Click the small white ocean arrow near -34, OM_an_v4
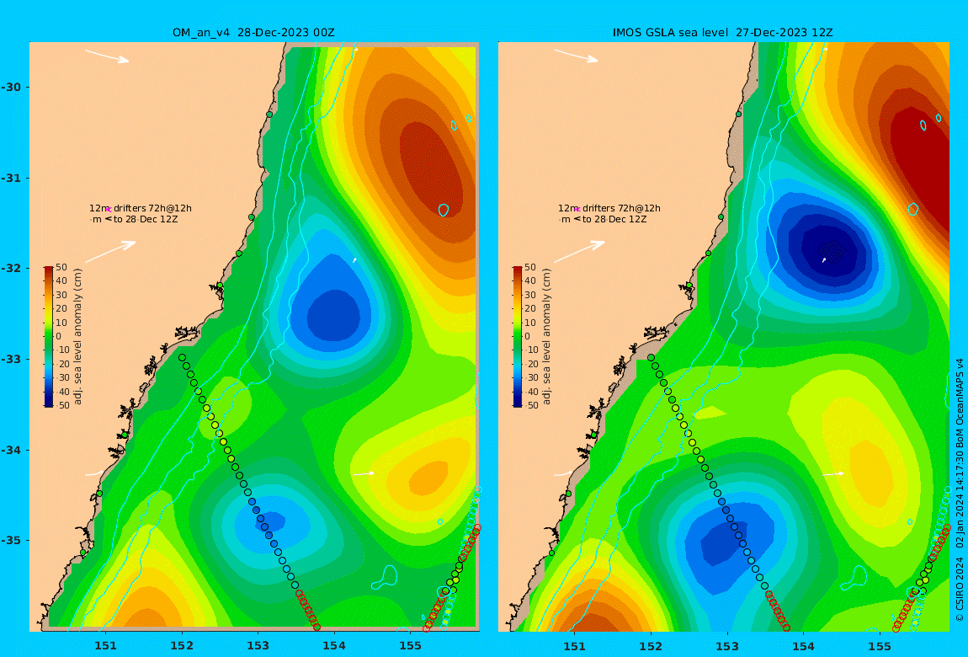This screenshot has height=657, width=968. (x=364, y=473)
